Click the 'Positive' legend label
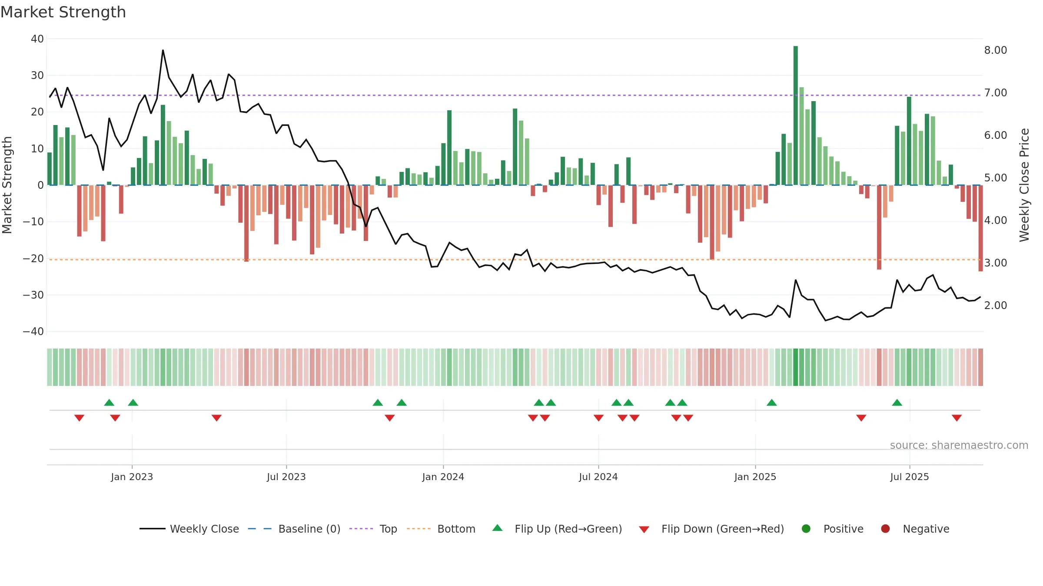Image resolution: width=1043 pixels, height=586 pixels. [844, 529]
